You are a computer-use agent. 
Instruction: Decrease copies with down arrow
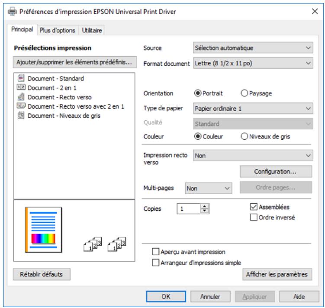(x=205, y=211)
